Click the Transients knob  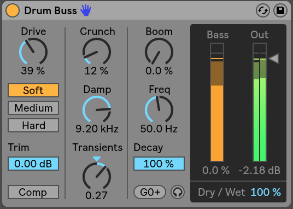pos(97,176)
